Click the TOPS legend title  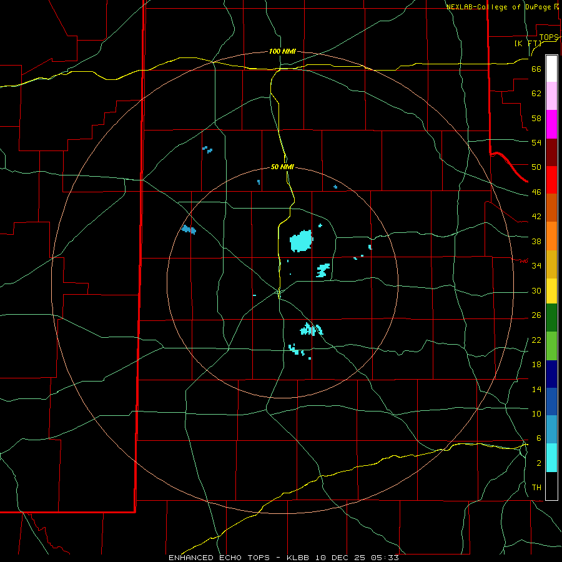tap(549, 37)
